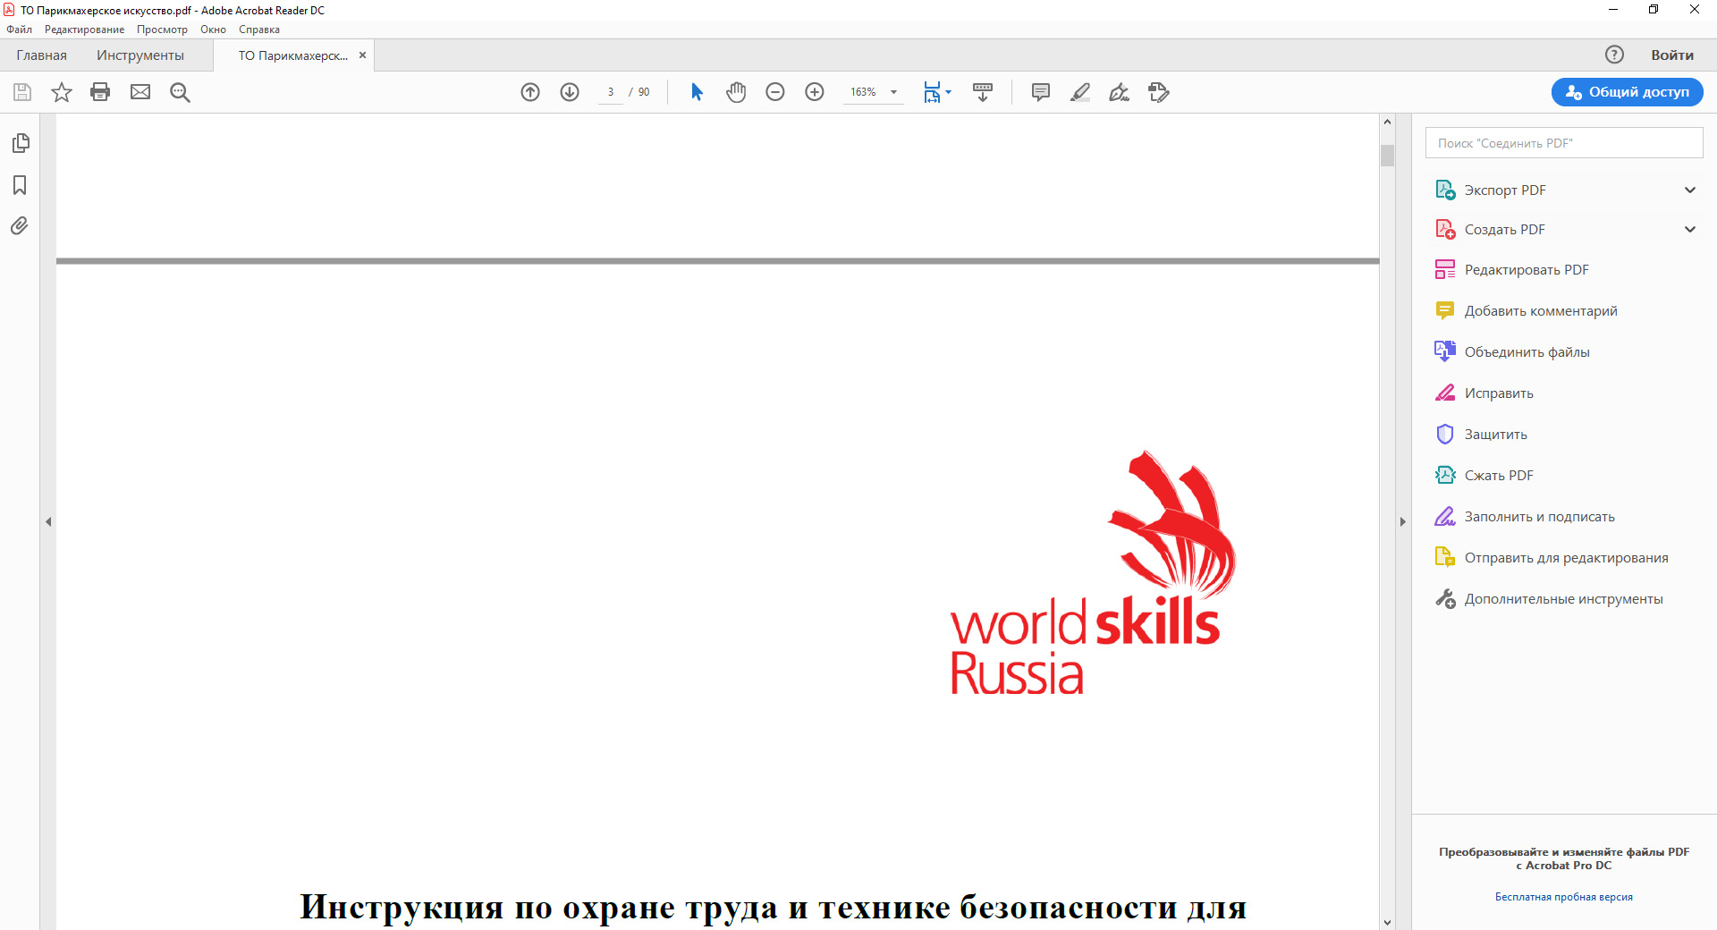1717x930 pixels.
Task: Click the Общий доступ share button
Action: tap(1627, 92)
